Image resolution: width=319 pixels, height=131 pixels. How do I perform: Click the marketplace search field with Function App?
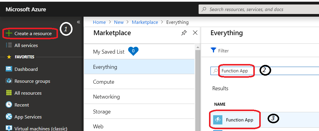[x=265, y=71]
